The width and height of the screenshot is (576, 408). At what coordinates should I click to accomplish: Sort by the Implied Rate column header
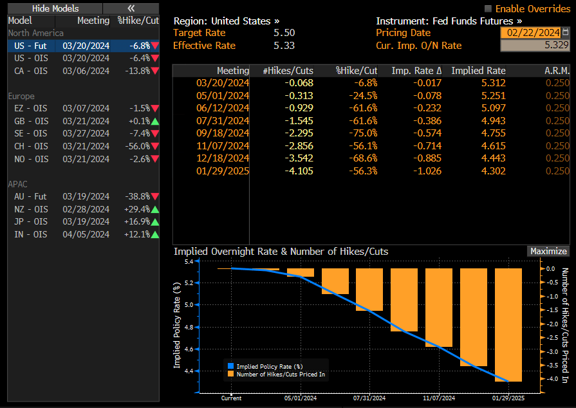478,71
